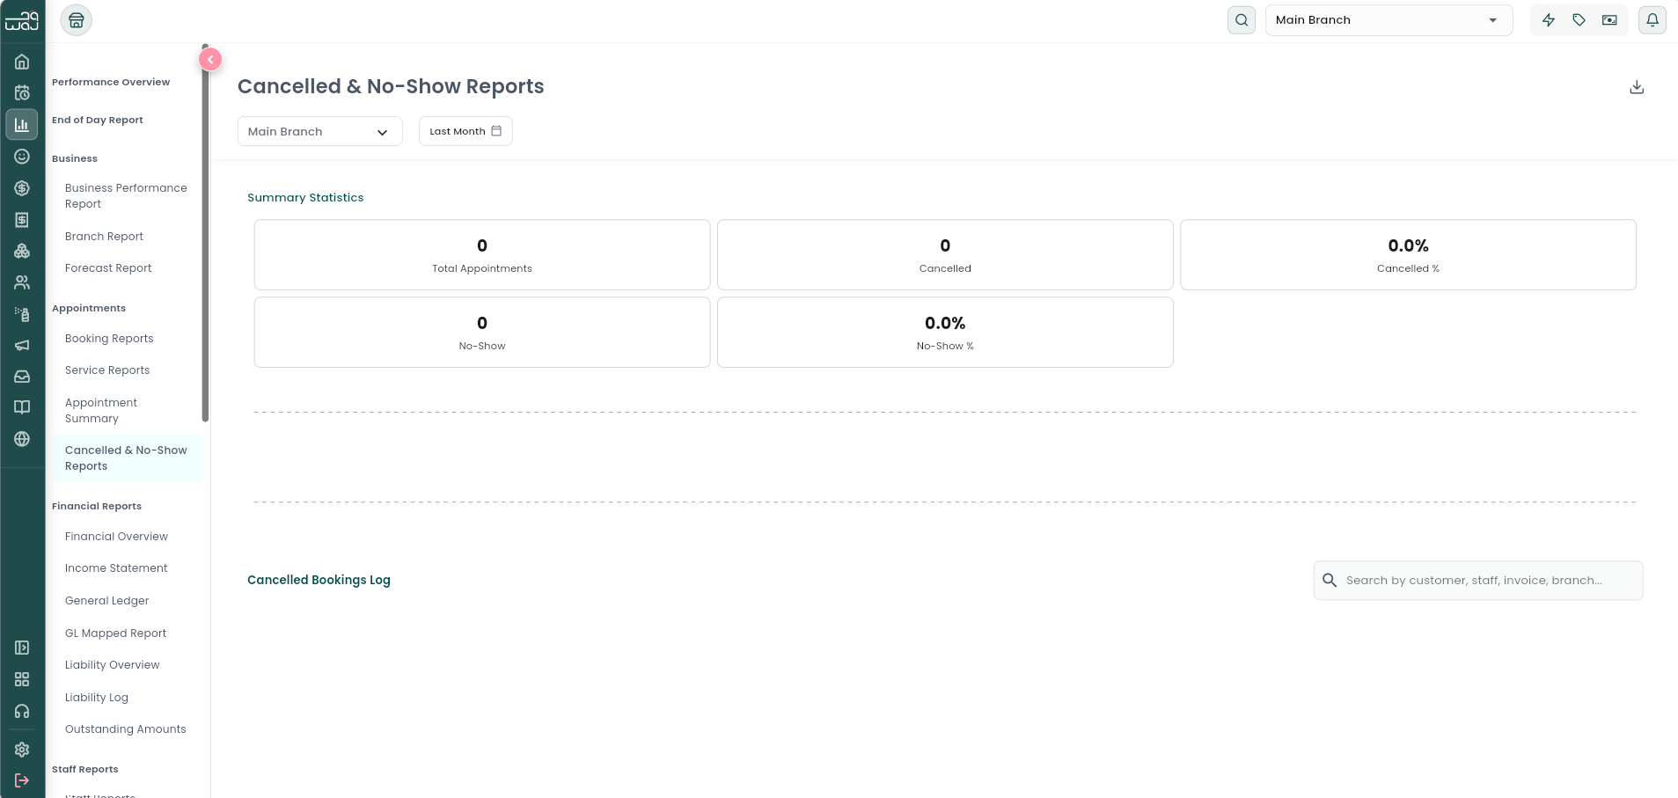The height and width of the screenshot is (798, 1678).
Task: Click the download report icon
Action: click(x=1637, y=87)
